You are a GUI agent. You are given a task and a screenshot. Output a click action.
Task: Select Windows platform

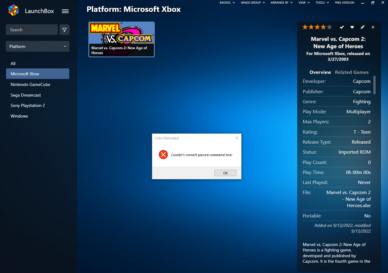38,116
